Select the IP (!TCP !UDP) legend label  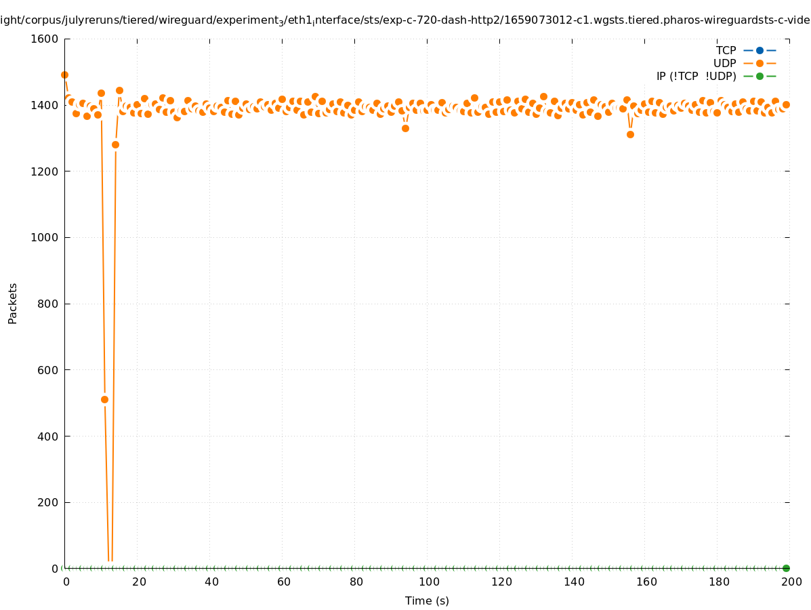click(x=696, y=76)
